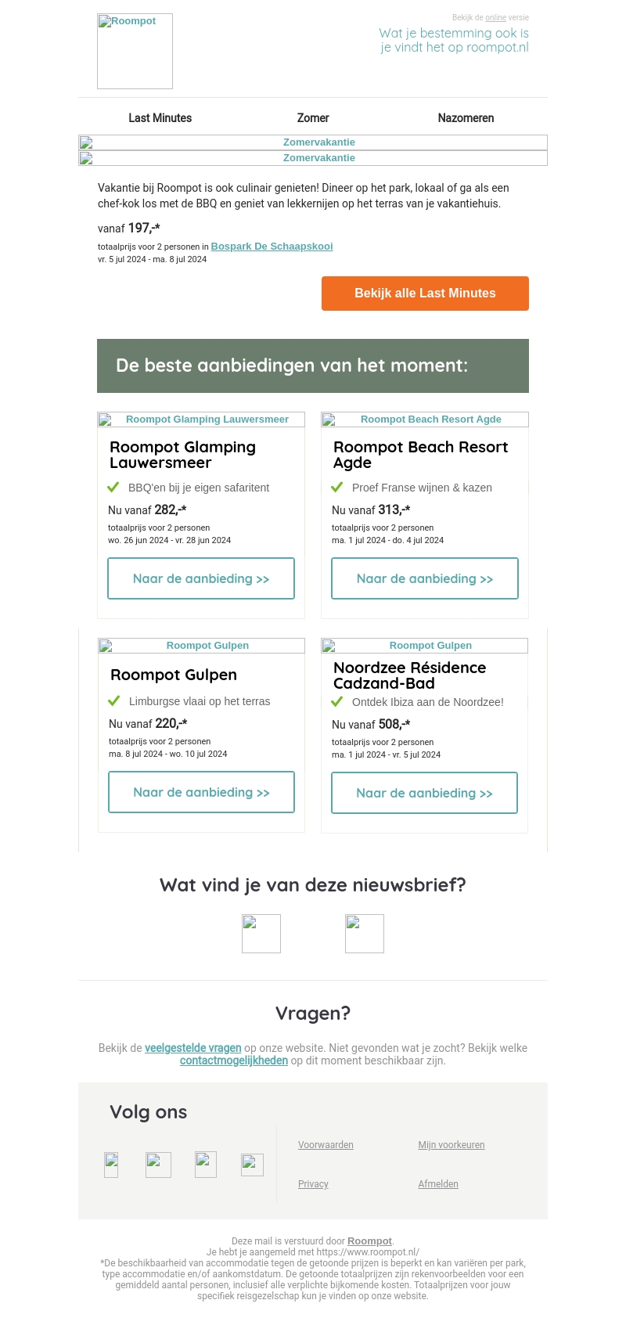
Task: Open the Roompot Glamping Lauwersmeer image
Action: pos(201,420)
